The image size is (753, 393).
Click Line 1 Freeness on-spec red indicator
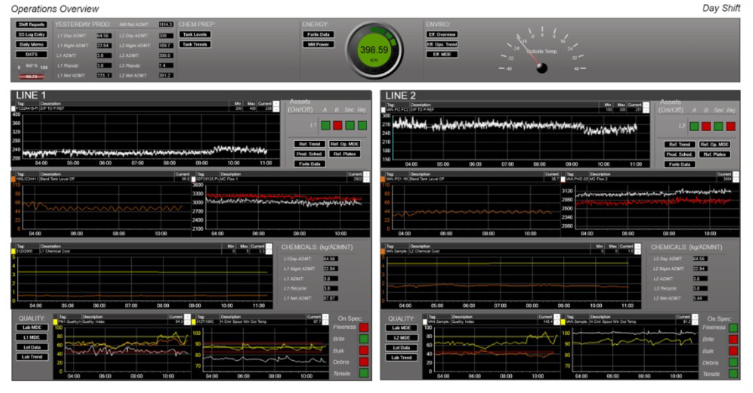coord(364,327)
